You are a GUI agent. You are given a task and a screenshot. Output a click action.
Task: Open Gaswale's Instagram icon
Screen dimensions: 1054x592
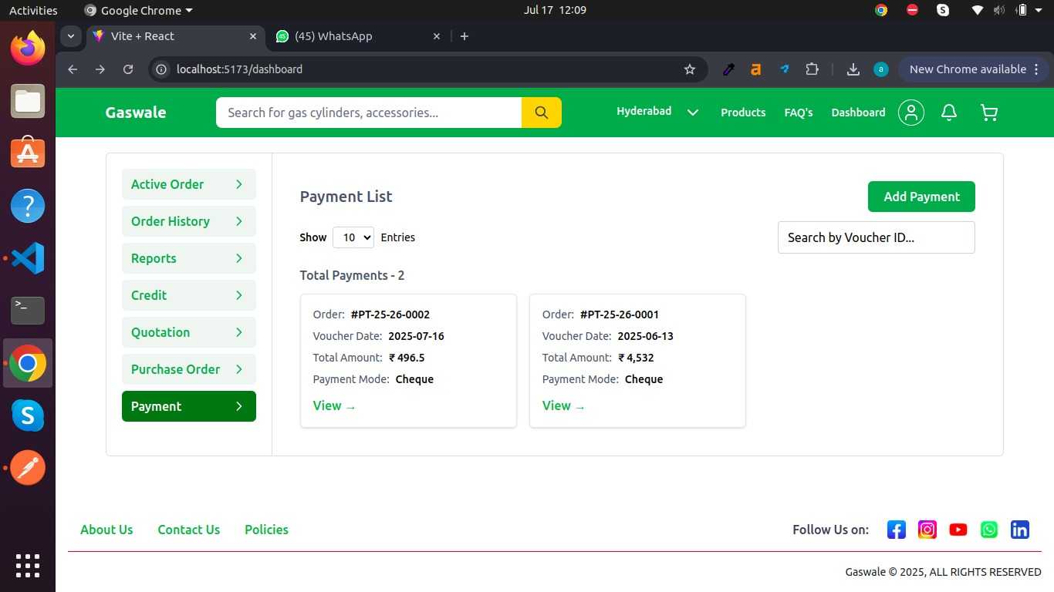(927, 530)
